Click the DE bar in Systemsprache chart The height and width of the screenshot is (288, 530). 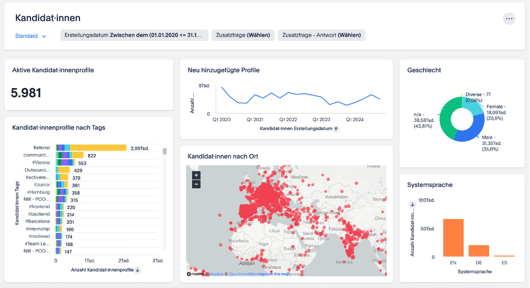coord(479,251)
